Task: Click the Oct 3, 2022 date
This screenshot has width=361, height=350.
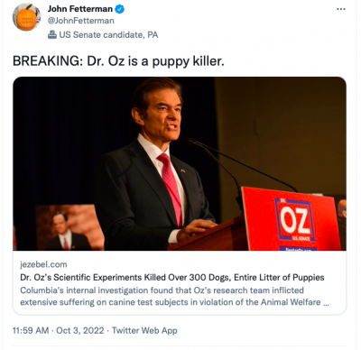Action: [80, 330]
